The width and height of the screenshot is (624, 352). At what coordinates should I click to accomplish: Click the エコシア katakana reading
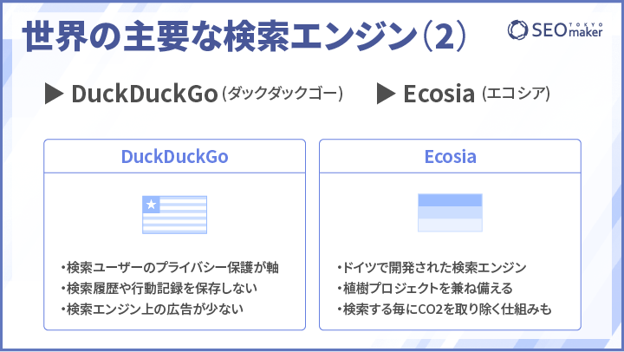[517, 94]
